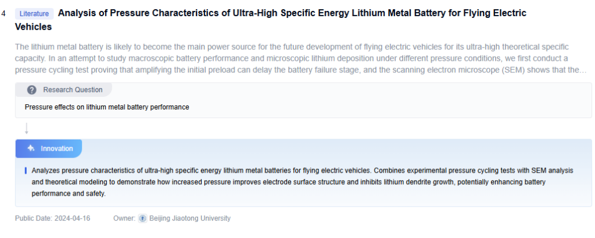The image size is (595, 238).
Task: Click empty area inside the Research Question box
Action: [407, 107]
